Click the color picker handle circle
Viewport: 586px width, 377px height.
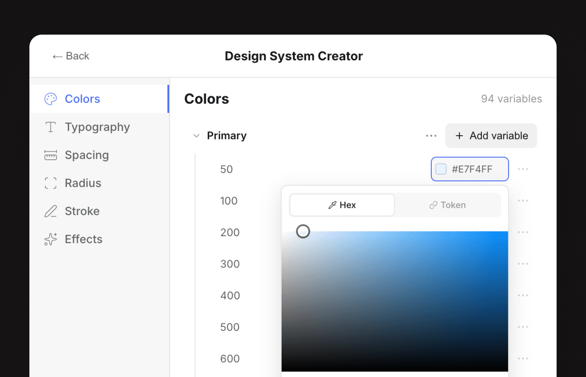303,231
